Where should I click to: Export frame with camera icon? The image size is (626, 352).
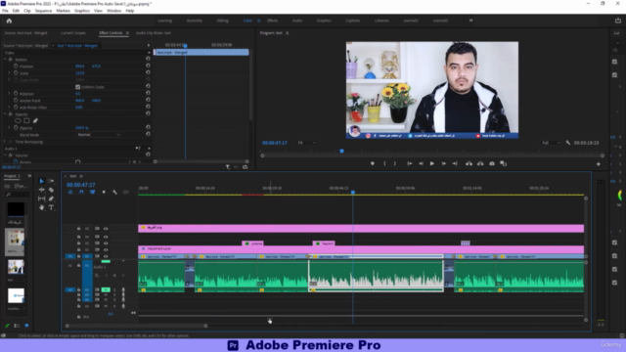(x=492, y=163)
